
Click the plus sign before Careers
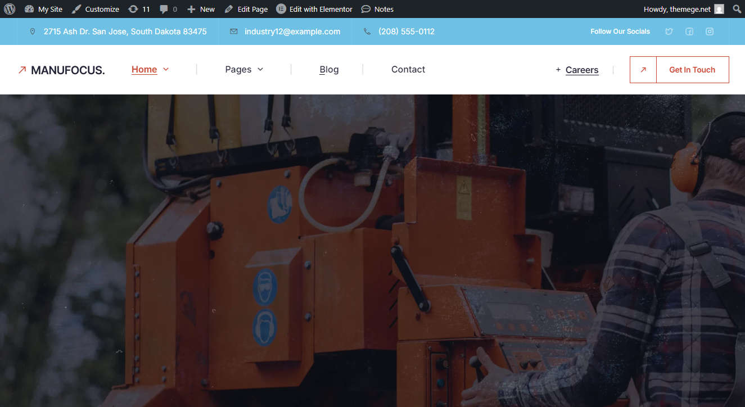pos(558,70)
